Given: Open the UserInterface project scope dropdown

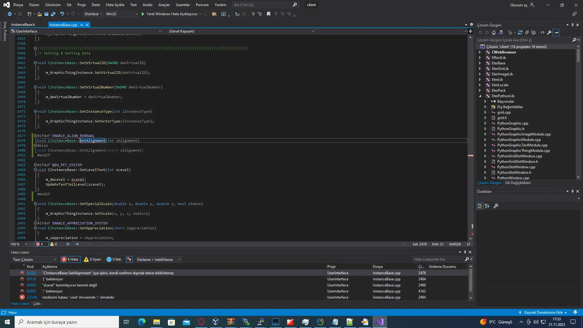Looking at the screenshot, I should click(86, 31).
